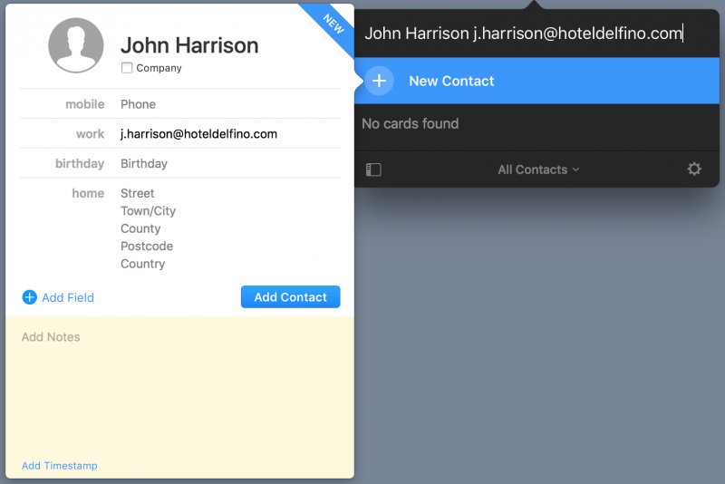Click the plus icon next to Add Field
The image size is (725, 484).
click(30, 297)
